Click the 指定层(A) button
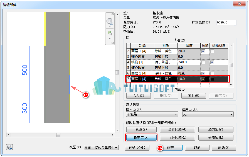Viewport: 249px width, 157px height. tap(141, 137)
